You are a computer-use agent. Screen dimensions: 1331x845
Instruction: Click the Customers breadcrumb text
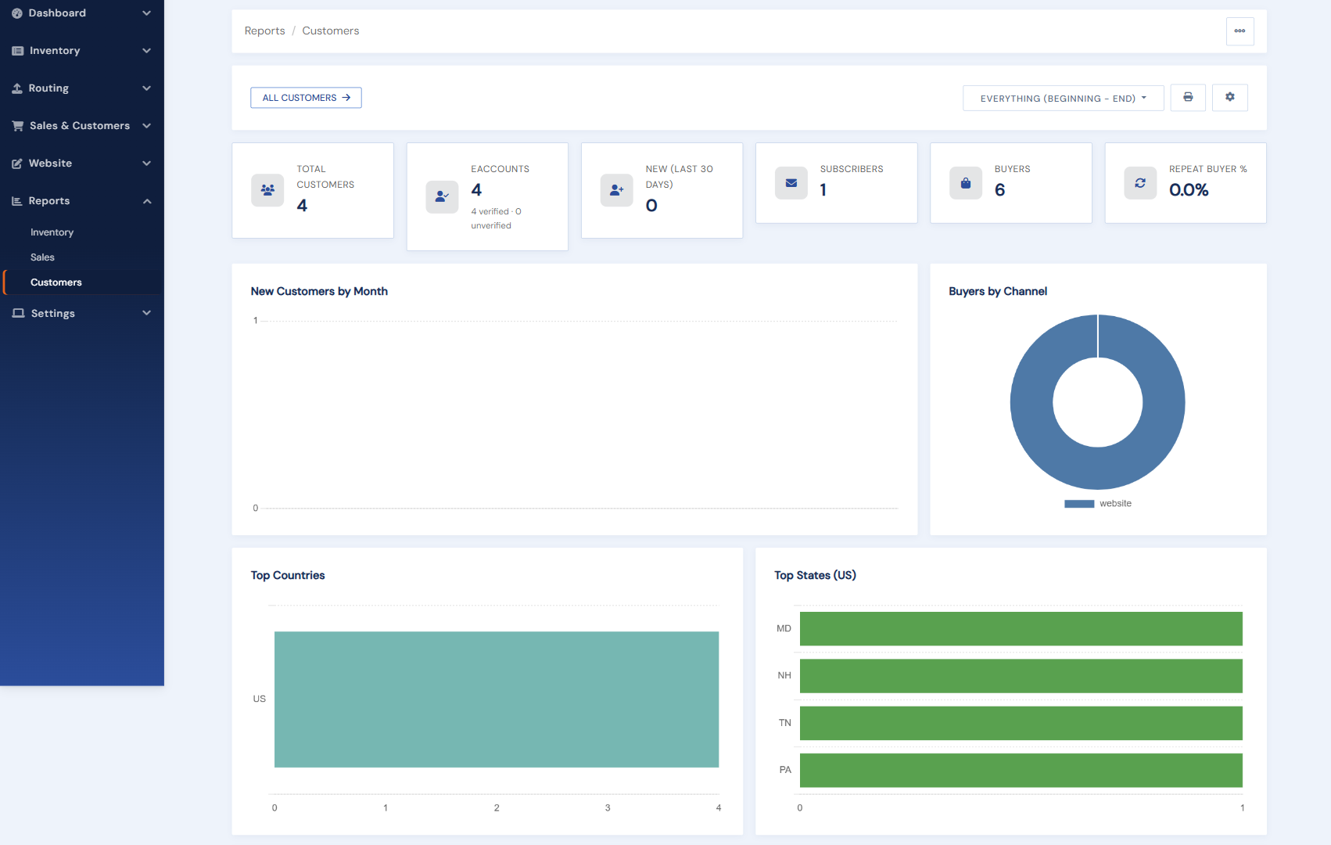pyautogui.click(x=331, y=31)
